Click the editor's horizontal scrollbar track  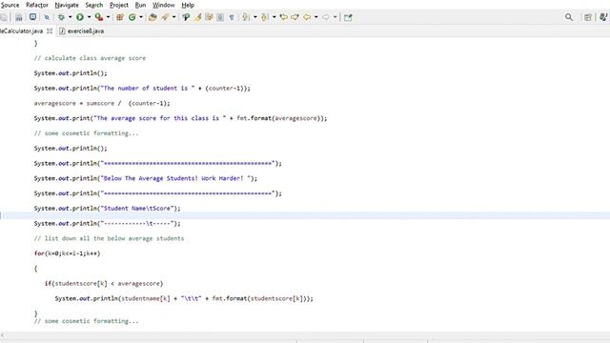(305, 334)
